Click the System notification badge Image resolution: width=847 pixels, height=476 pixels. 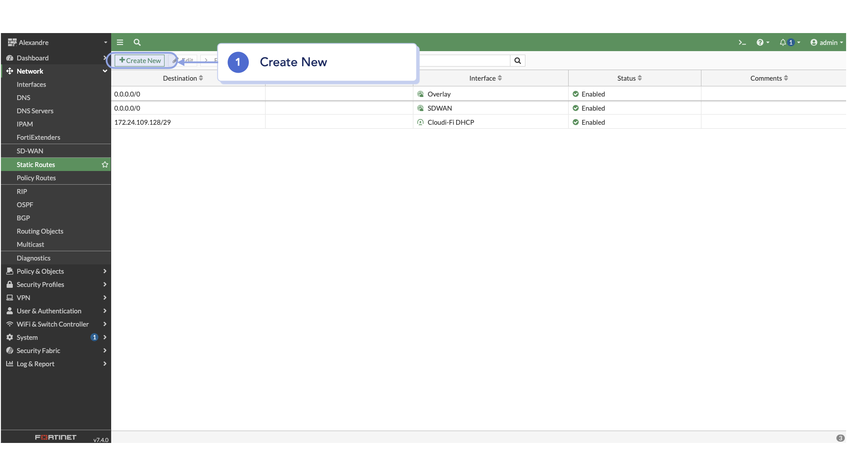[94, 338]
